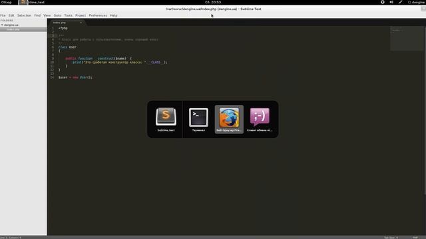Open the clock calendar in top bar

(213, 2)
